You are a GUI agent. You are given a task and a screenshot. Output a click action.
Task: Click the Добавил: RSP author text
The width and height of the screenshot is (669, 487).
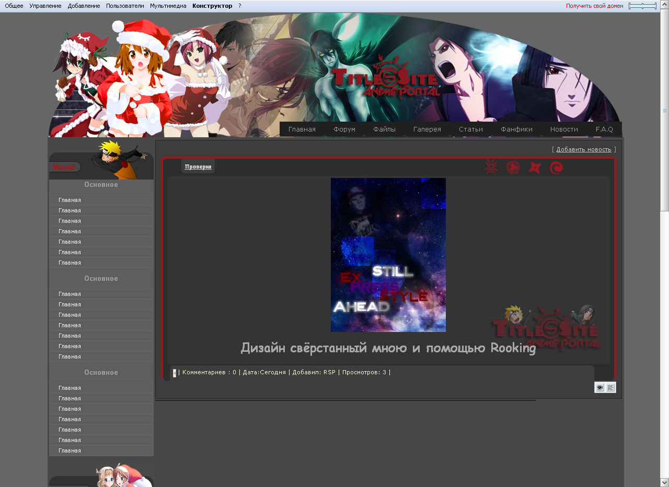point(314,372)
